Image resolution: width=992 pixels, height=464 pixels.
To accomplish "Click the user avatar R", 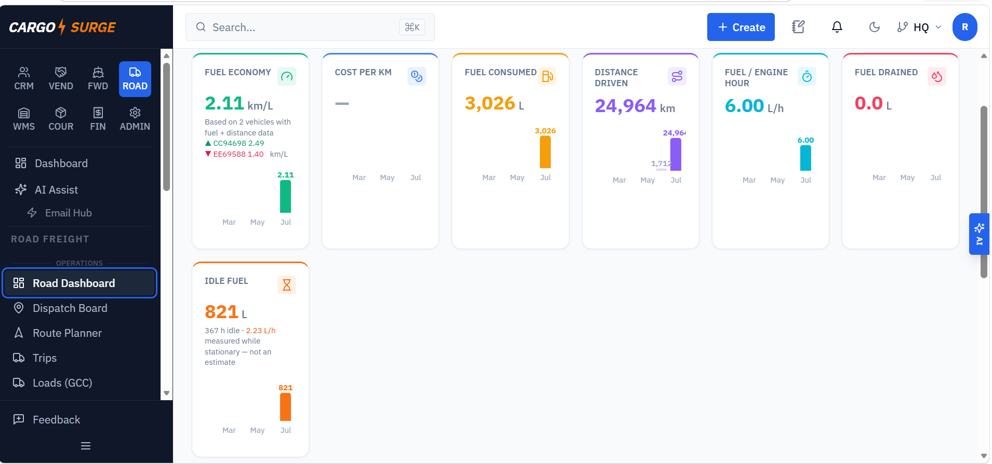I will pyautogui.click(x=964, y=27).
